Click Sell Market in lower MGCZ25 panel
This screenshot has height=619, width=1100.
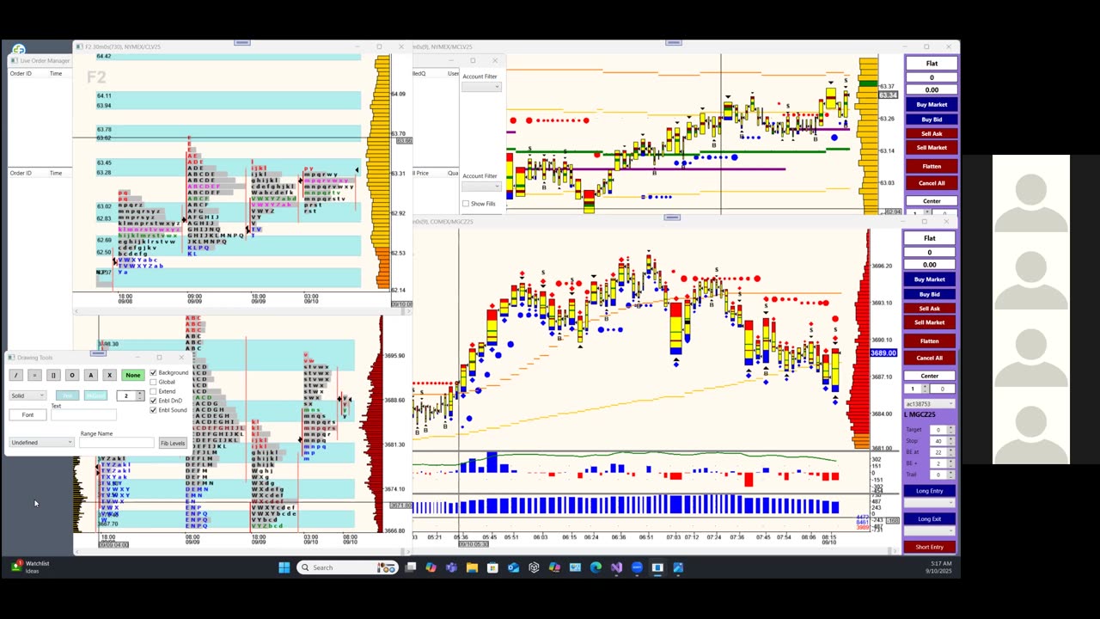[x=929, y=322]
